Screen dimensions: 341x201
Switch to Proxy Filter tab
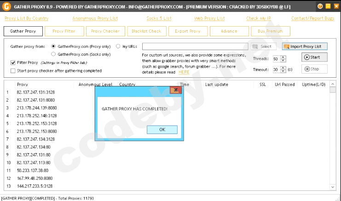tap(64, 31)
